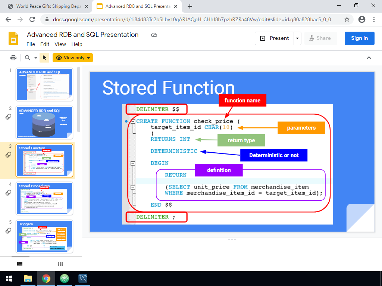Bookmark this page with star icon
This screenshot has height=286, width=382.
click(x=347, y=19)
